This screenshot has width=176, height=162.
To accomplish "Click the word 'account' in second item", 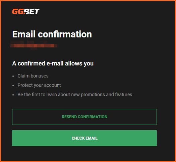I will [52, 85].
